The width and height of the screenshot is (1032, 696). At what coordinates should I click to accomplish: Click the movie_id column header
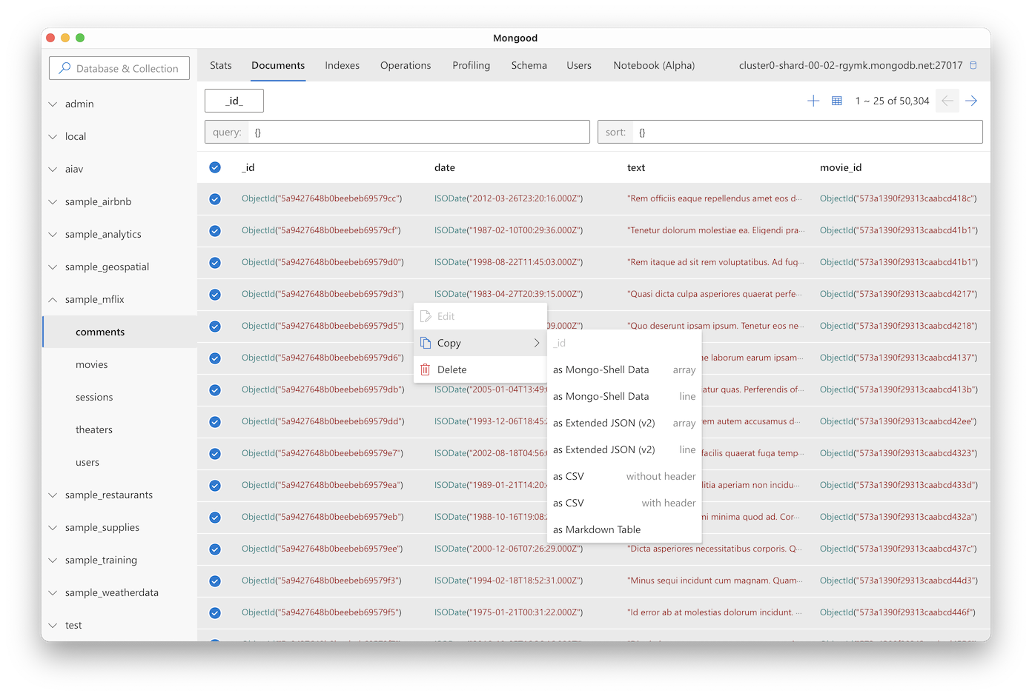pos(841,167)
